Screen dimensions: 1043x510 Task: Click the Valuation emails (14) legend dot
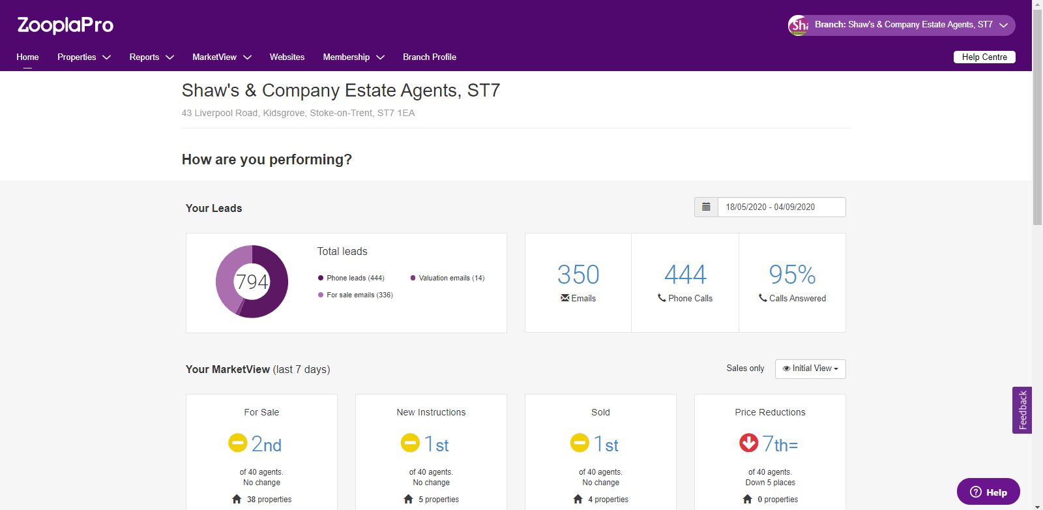coord(413,278)
